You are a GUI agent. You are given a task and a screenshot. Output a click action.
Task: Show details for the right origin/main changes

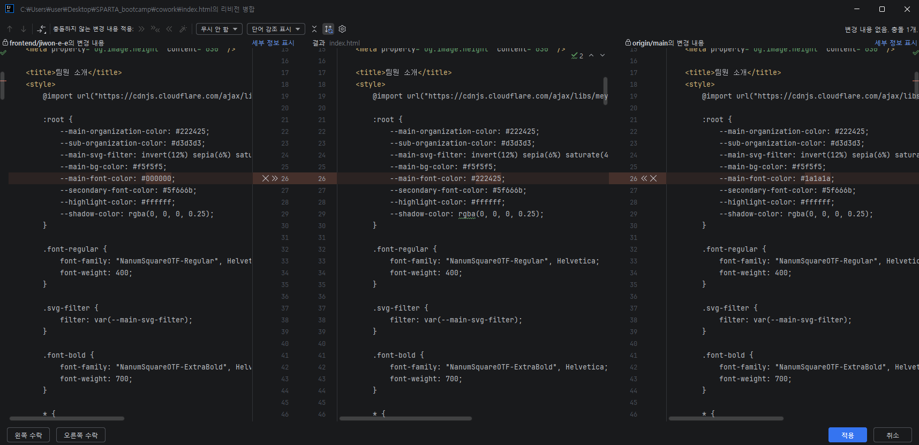click(x=896, y=43)
